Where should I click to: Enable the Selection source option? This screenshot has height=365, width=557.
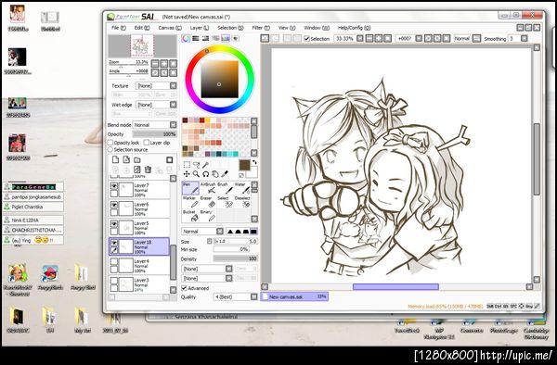110,149
